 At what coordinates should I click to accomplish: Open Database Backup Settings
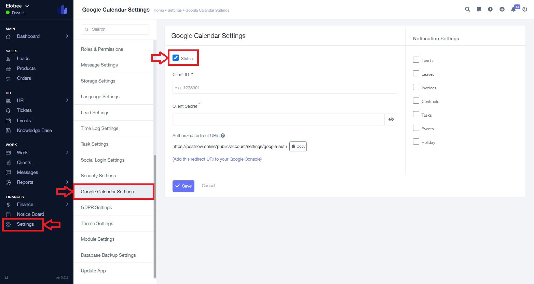tap(113, 255)
